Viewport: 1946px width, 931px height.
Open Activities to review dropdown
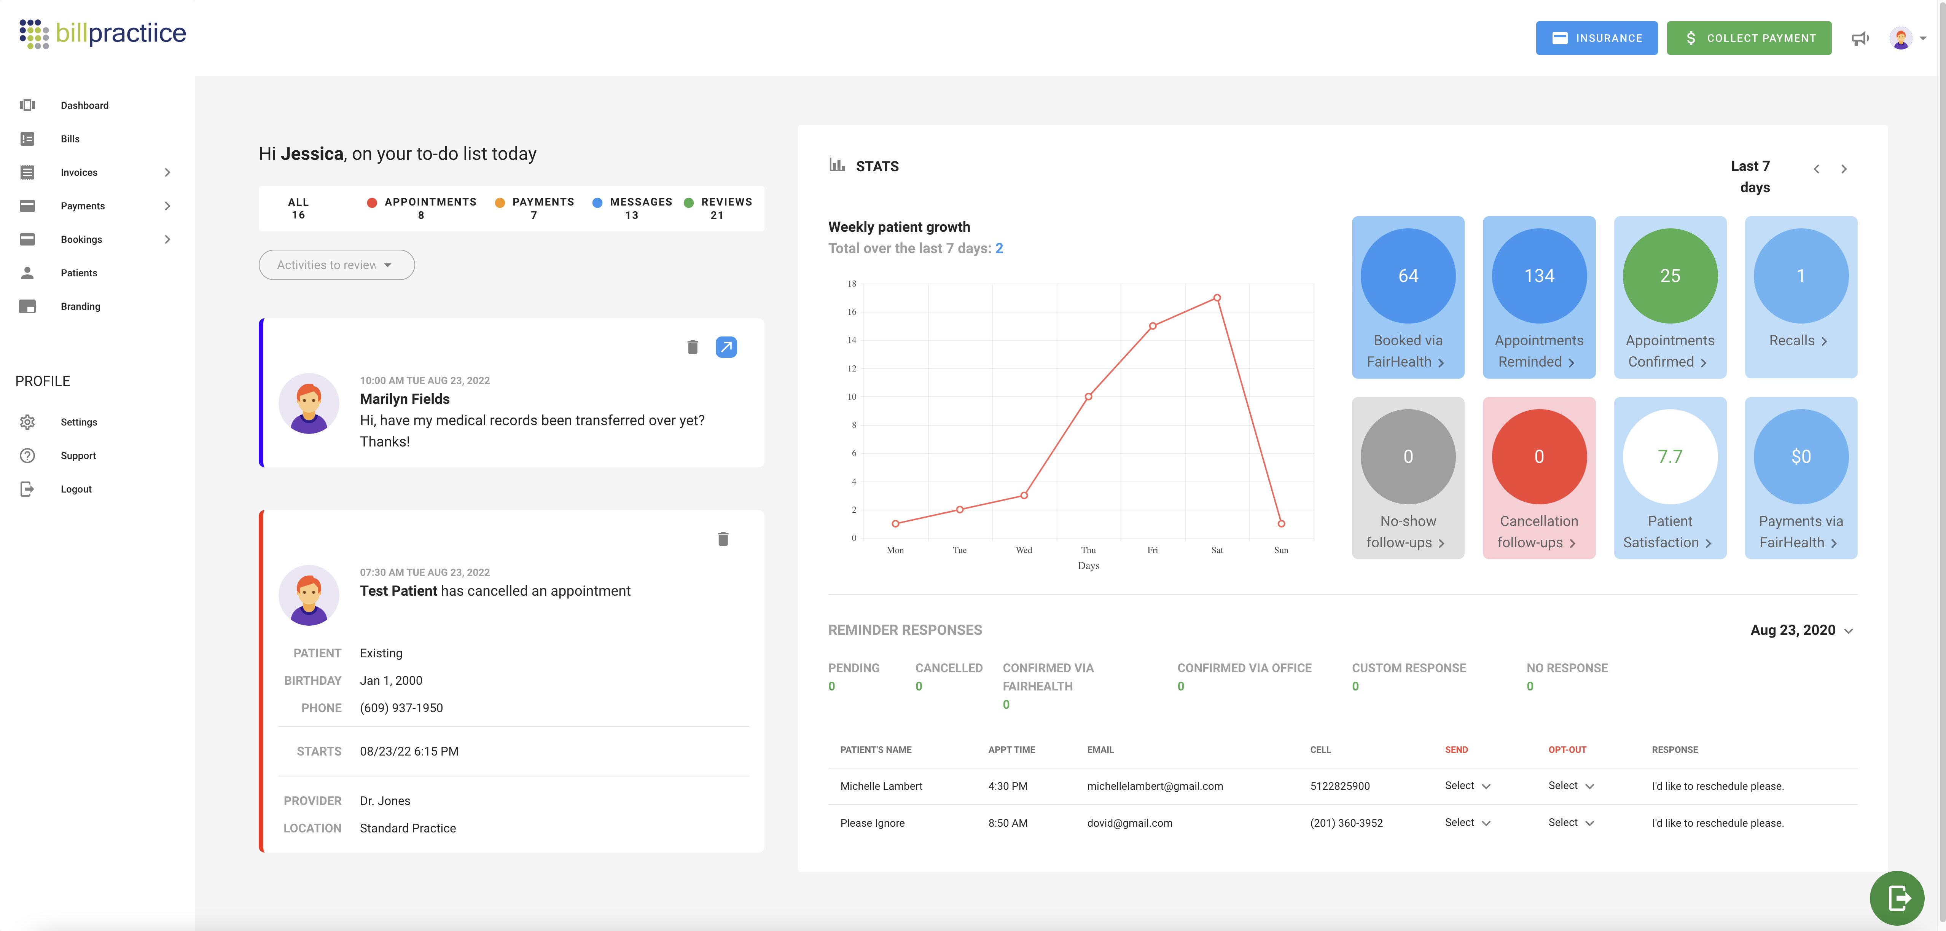(x=336, y=265)
